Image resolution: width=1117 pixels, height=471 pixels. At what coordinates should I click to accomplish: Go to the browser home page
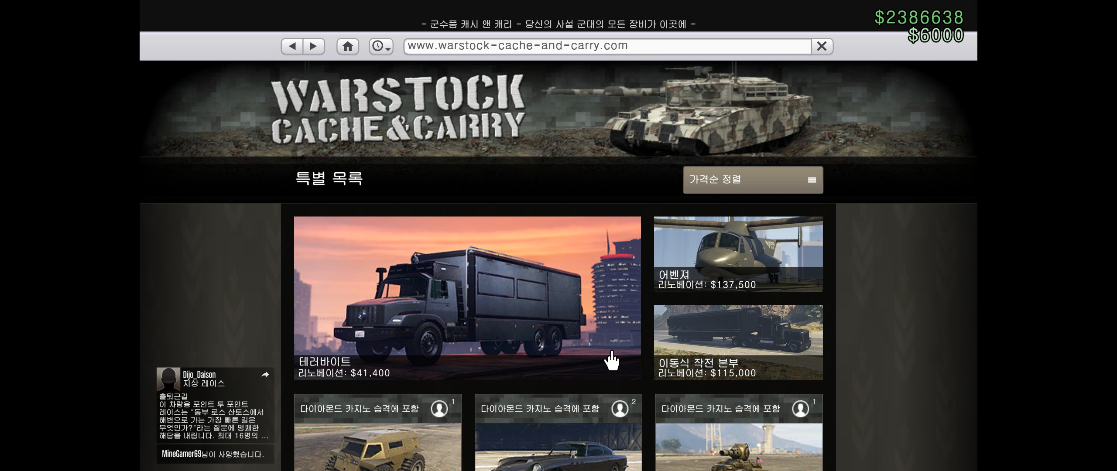pos(348,46)
